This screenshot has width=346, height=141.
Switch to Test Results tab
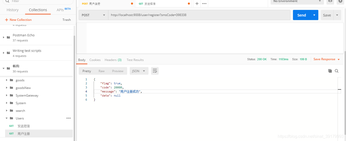(x=135, y=60)
